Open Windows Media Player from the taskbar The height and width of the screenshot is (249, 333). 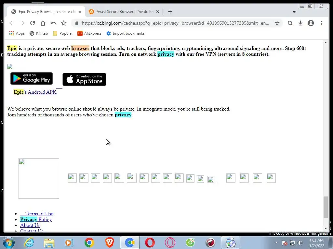(x=69, y=243)
